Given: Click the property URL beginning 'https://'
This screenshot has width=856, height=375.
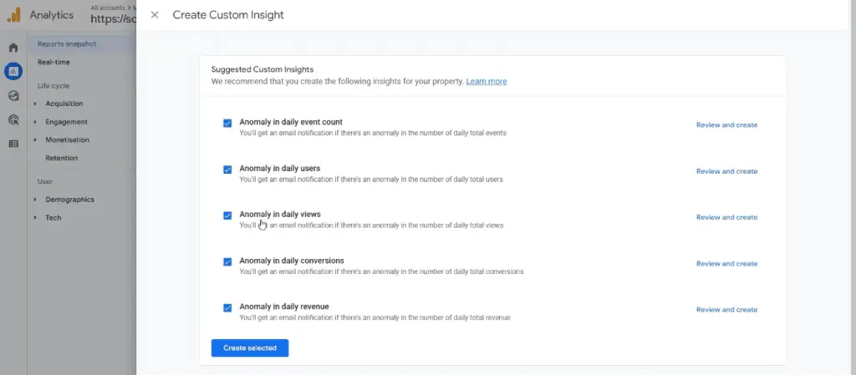Looking at the screenshot, I should 113,19.
